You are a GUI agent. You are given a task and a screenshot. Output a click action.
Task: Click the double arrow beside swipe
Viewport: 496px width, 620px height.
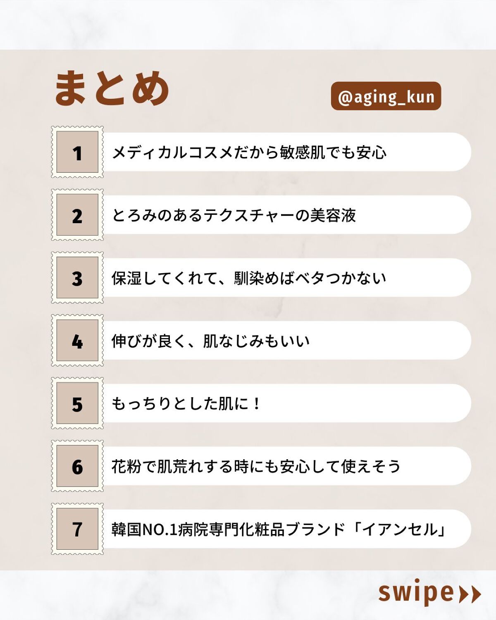470,594
